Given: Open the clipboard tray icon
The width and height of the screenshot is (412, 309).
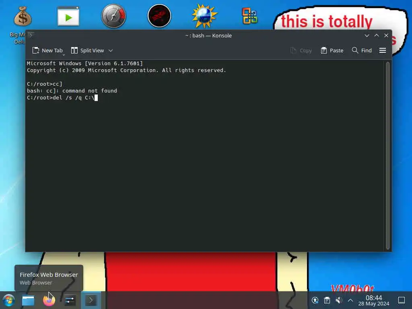Looking at the screenshot, I should coord(327,300).
